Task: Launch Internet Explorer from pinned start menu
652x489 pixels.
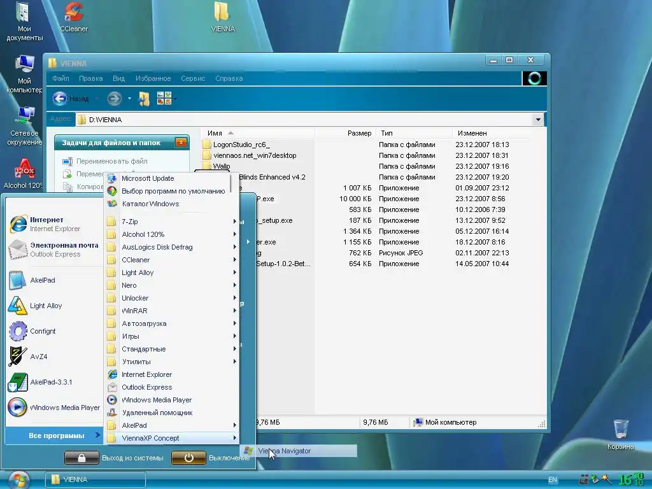Action: [x=54, y=223]
